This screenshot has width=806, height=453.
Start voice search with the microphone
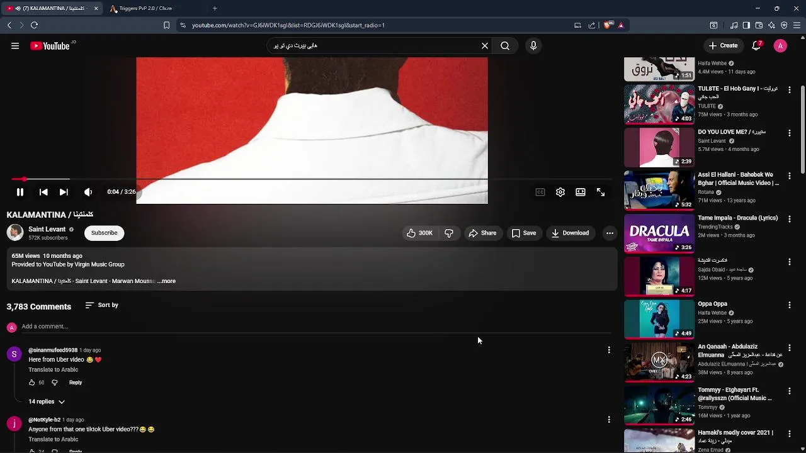coord(533,46)
